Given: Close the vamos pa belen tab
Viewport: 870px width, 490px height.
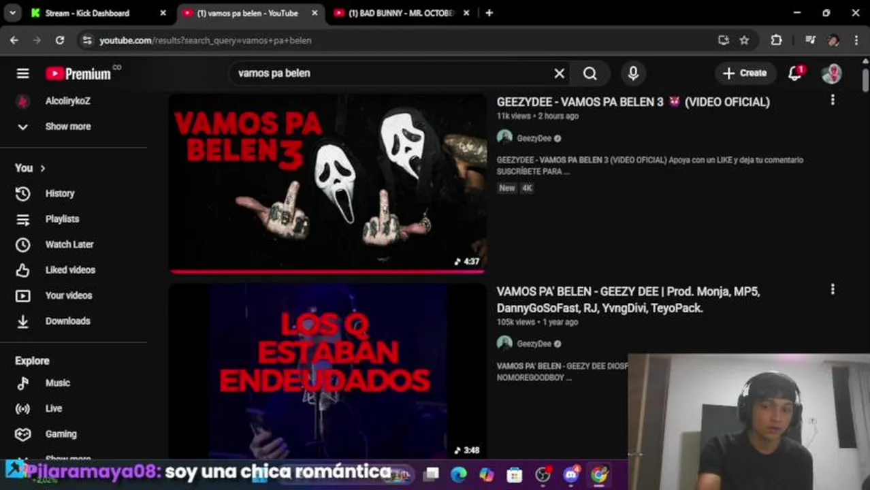Looking at the screenshot, I should (314, 13).
